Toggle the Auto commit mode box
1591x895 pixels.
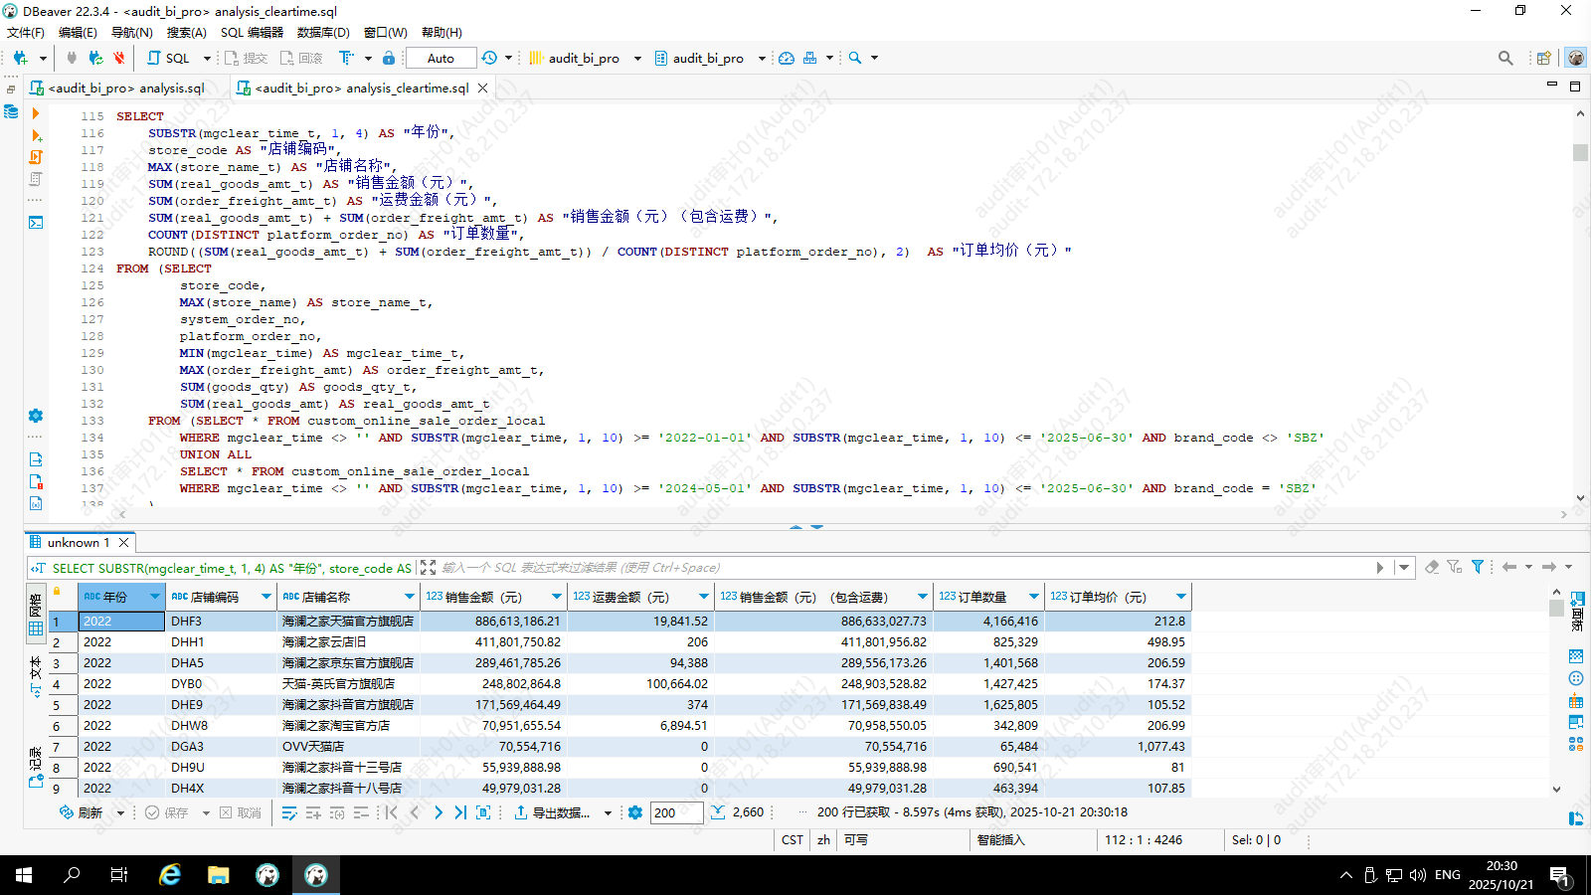[441, 58]
